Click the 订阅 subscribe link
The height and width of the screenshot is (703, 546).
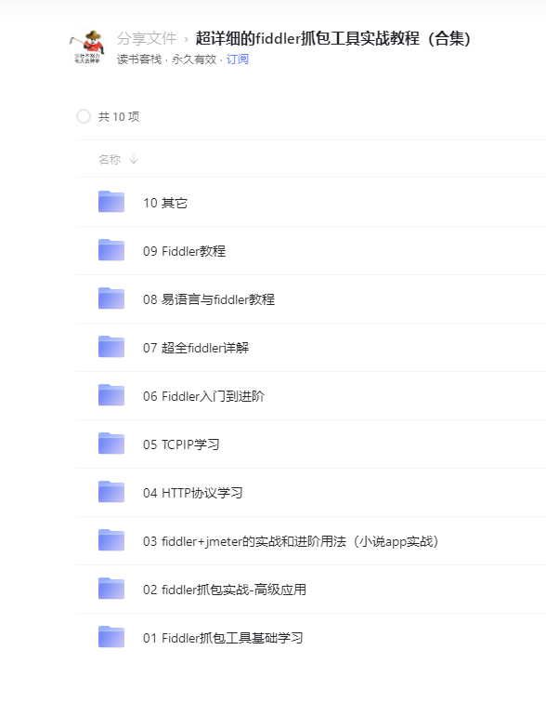point(237,60)
